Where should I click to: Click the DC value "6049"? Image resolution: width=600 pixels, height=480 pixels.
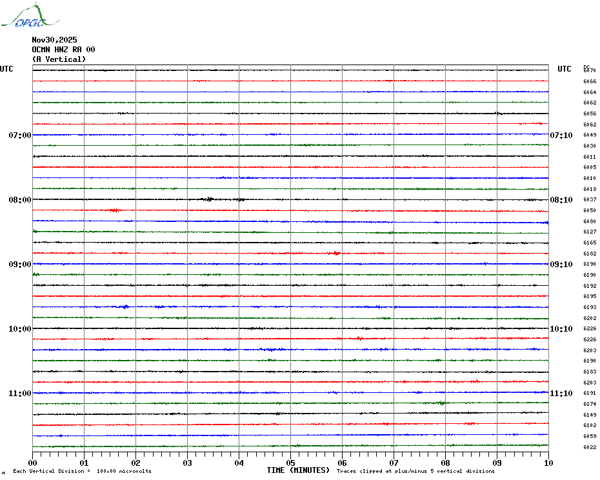pos(590,135)
